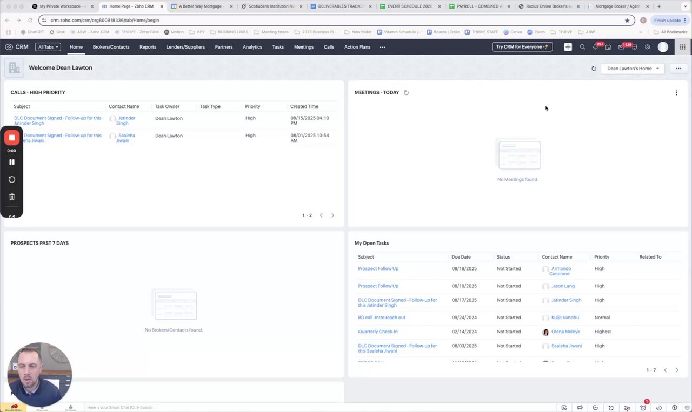Open a new browser tab
Viewport: 692px width, 412px height.
tap(658, 6)
